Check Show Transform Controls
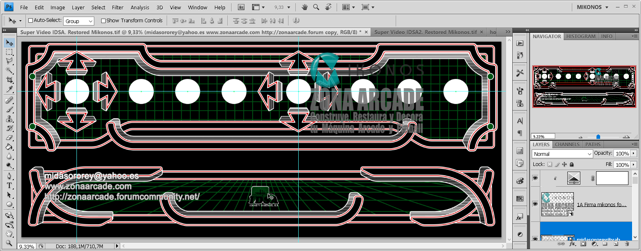Image resolution: width=641 pixels, height=251 pixels. pos(103,21)
